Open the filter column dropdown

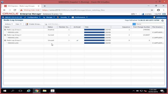tap(134, 24)
